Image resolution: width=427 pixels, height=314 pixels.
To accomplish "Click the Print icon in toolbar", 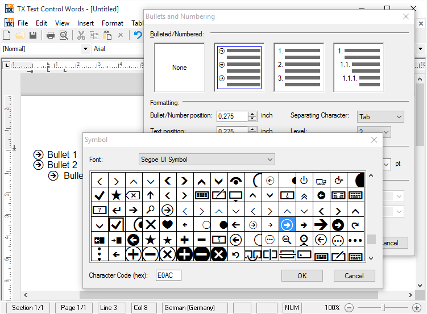I will click(x=51, y=36).
